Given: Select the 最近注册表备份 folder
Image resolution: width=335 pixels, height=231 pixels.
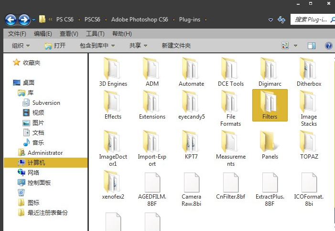Looking at the screenshot, I should click(x=47, y=213).
